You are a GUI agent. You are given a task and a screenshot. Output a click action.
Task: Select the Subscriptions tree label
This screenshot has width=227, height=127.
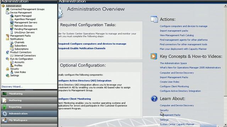click(x=21, y=49)
